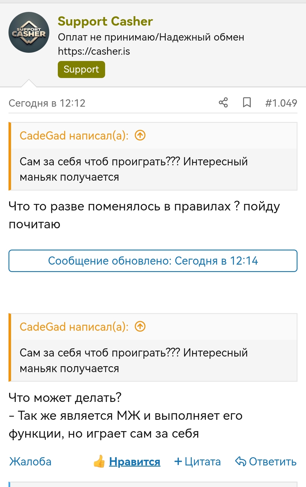Click second CadeGad написал(а) quote header
The image size is (306, 487).
click(x=74, y=327)
